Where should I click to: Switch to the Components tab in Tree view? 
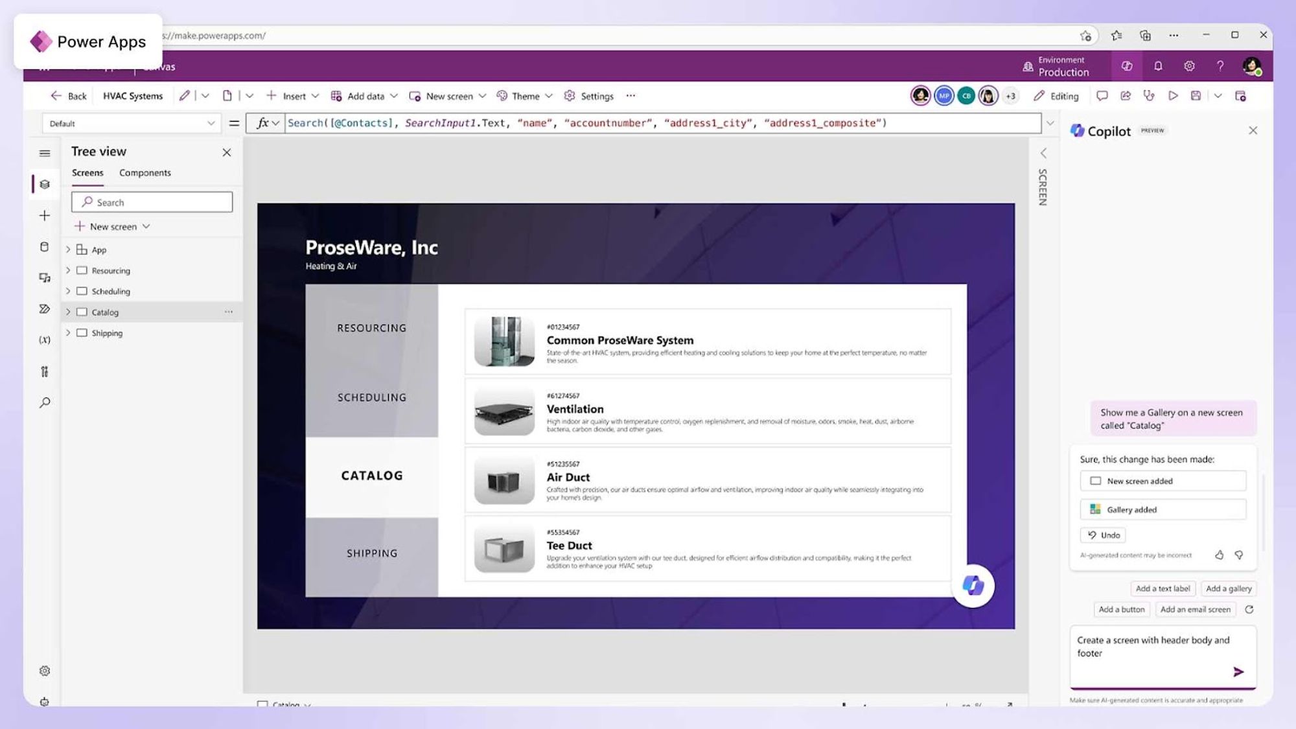(x=145, y=172)
